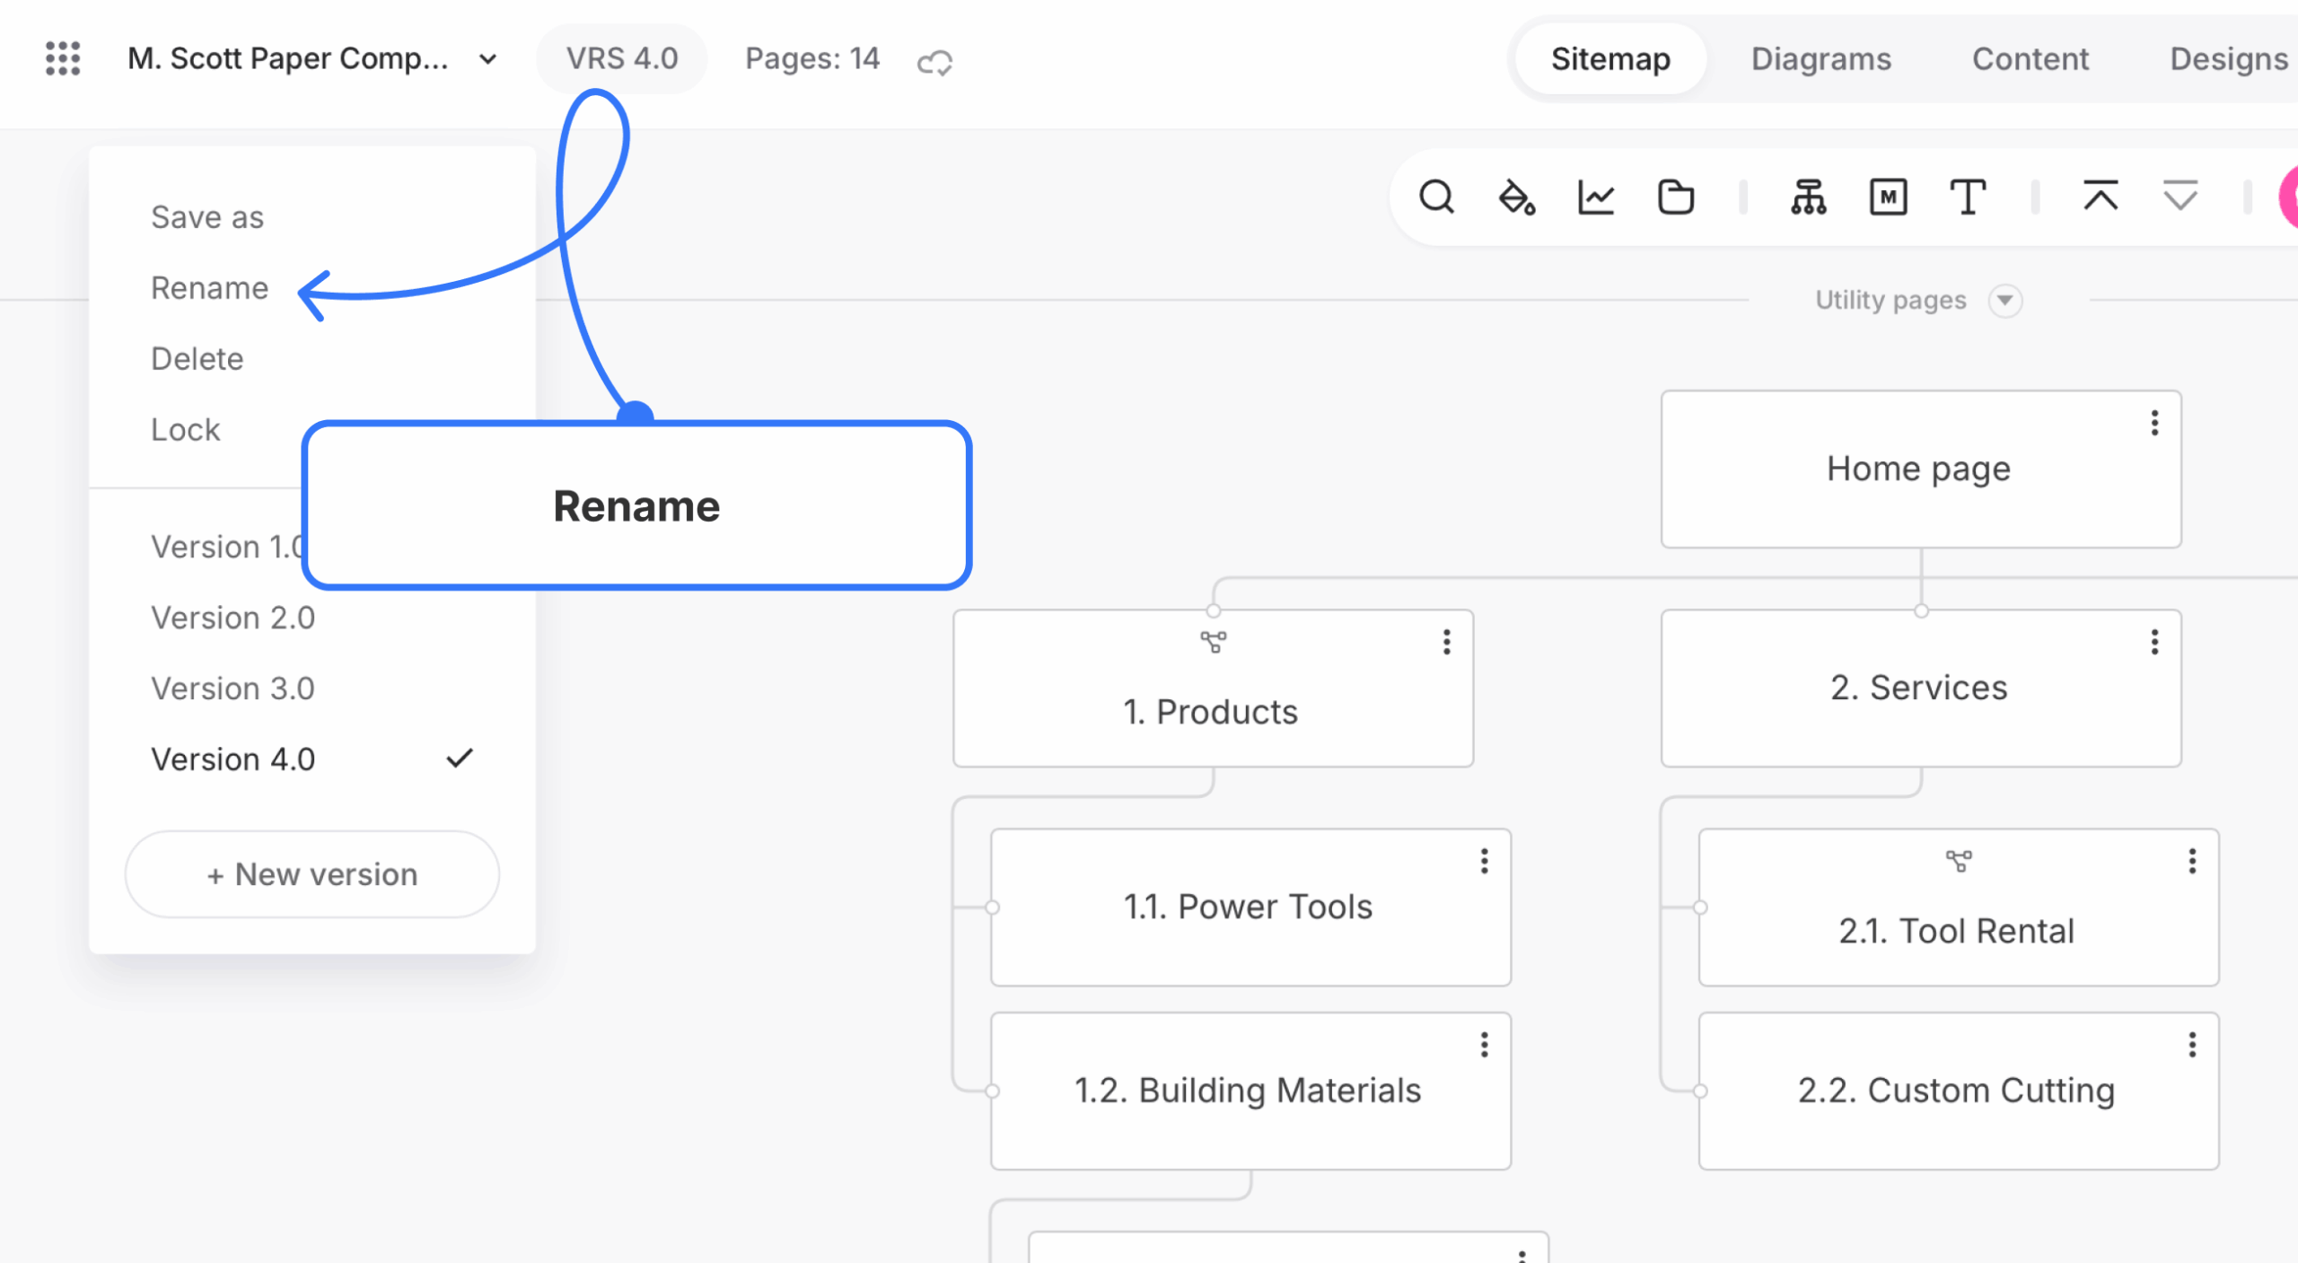The image size is (2298, 1263).
Task: Open the 2. Services card options menu
Action: tap(2154, 642)
